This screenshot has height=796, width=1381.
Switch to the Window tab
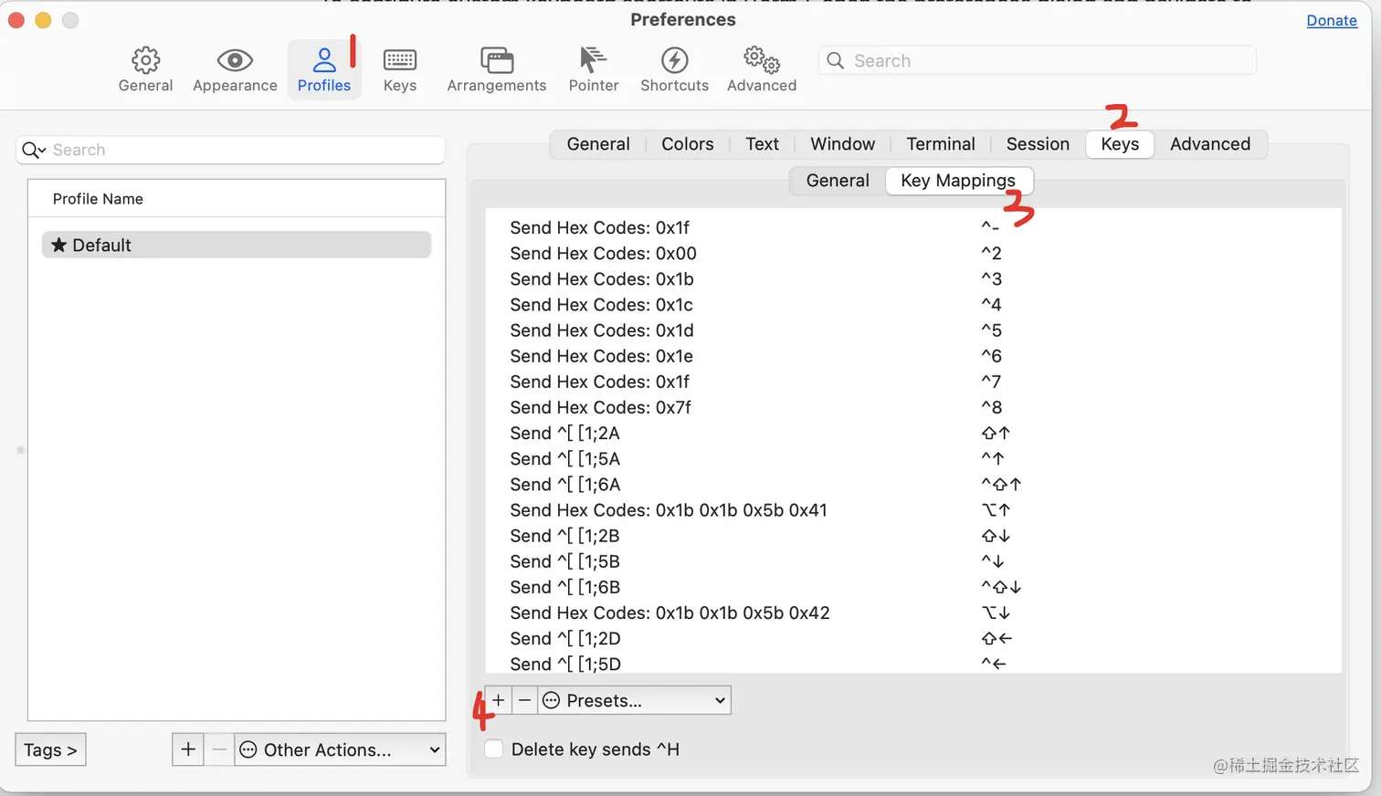pyautogui.click(x=842, y=144)
